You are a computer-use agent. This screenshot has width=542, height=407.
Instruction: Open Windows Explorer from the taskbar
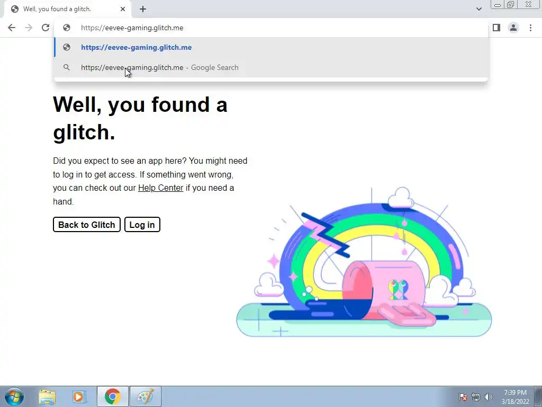47,396
